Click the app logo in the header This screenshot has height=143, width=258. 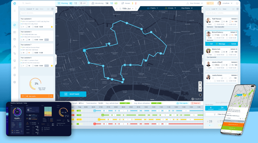(x=15, y=3)
